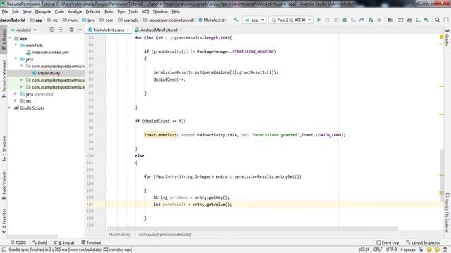The width and height of the screenshot is (451, 253).
Task: Open the SDK Manager icon
Action: [x=426, y=20]
